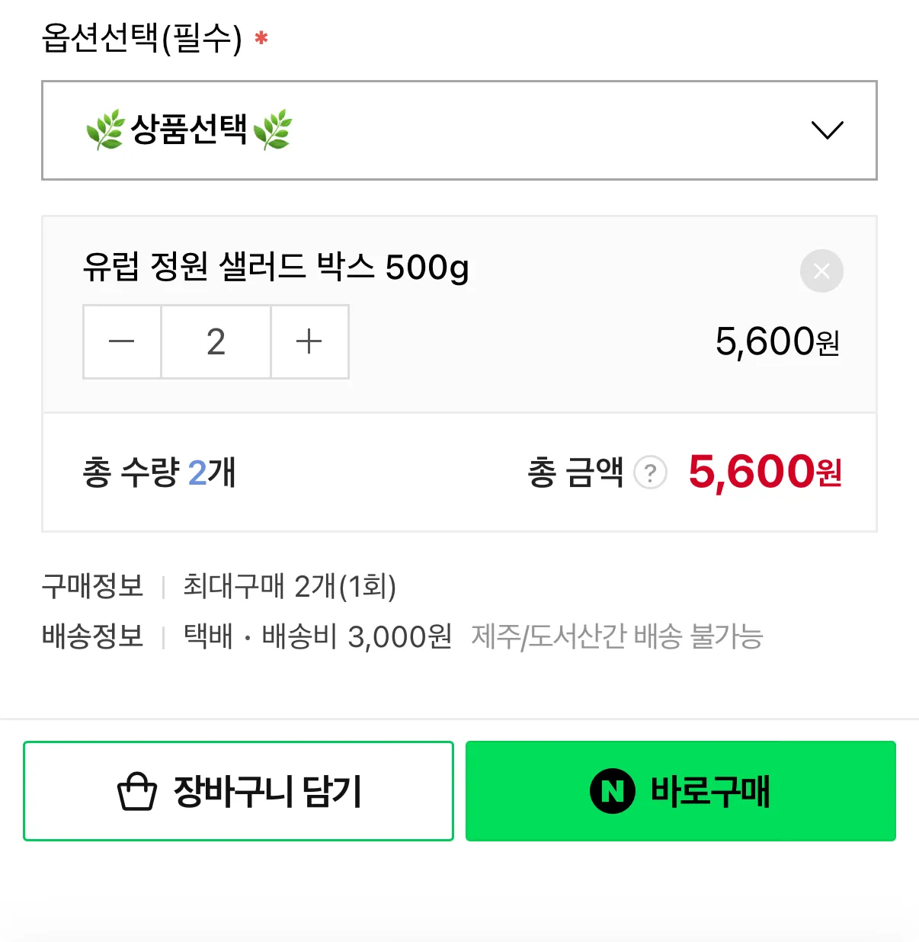Screen dimensions: 919x942
Task: Click the 총 수량 2개 text
Action: pos(159,473)
